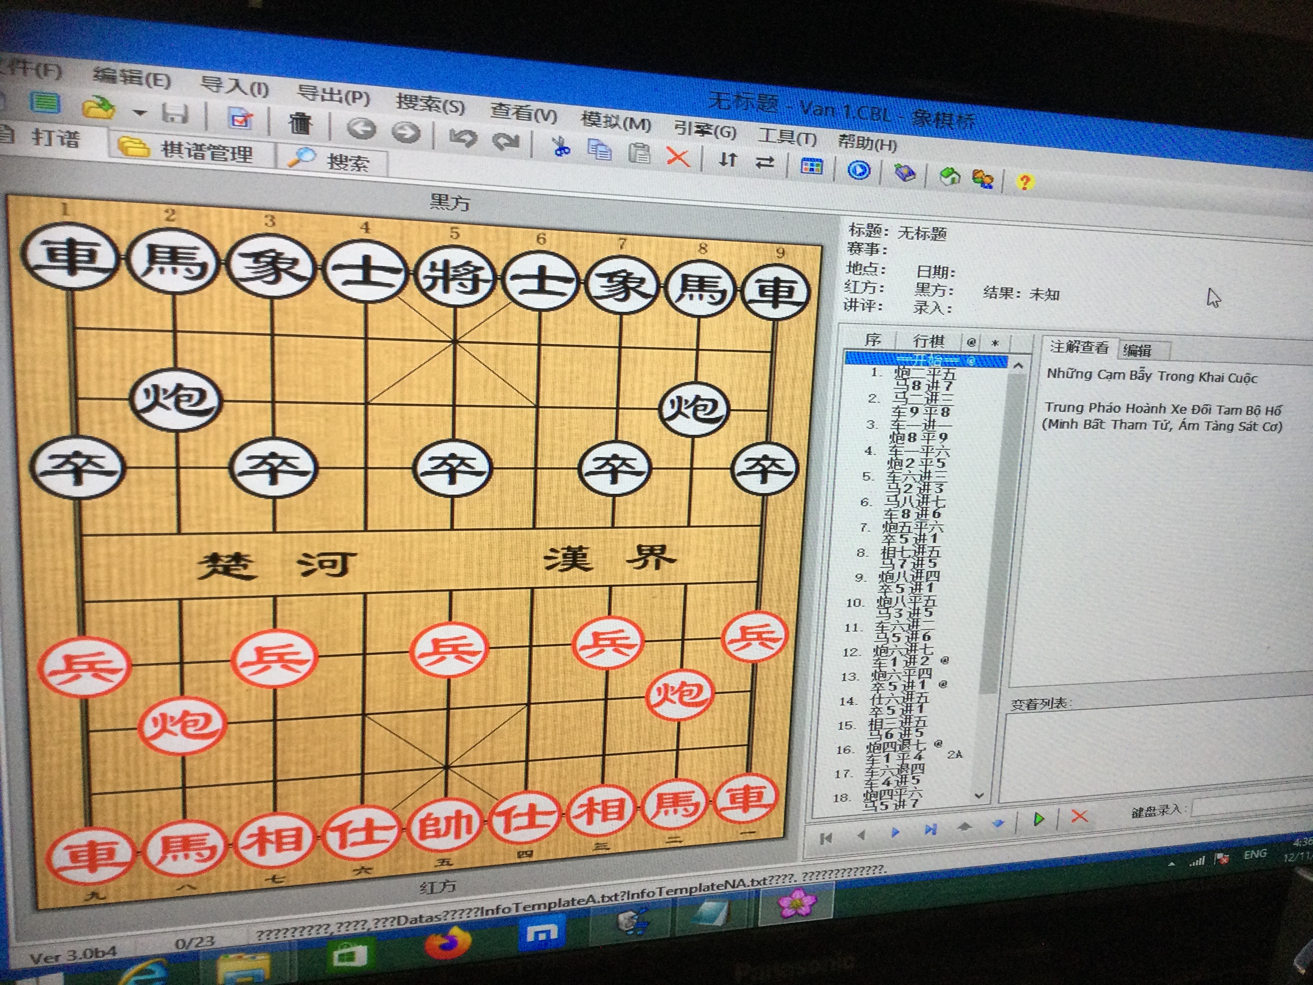Click the two-people users toolbar icon
This screenshot has height=985, width=1313.
983,179
